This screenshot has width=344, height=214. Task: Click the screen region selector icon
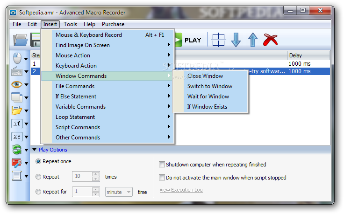point(218,40)
